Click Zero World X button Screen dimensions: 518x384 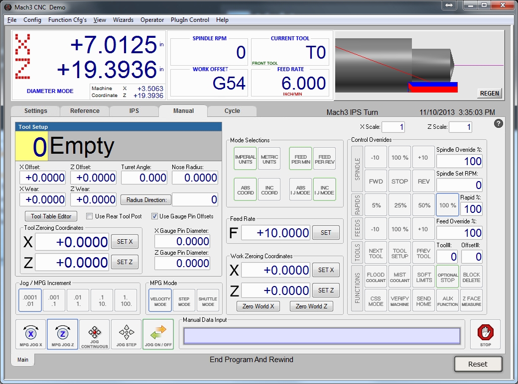click(x=259, y=306)
